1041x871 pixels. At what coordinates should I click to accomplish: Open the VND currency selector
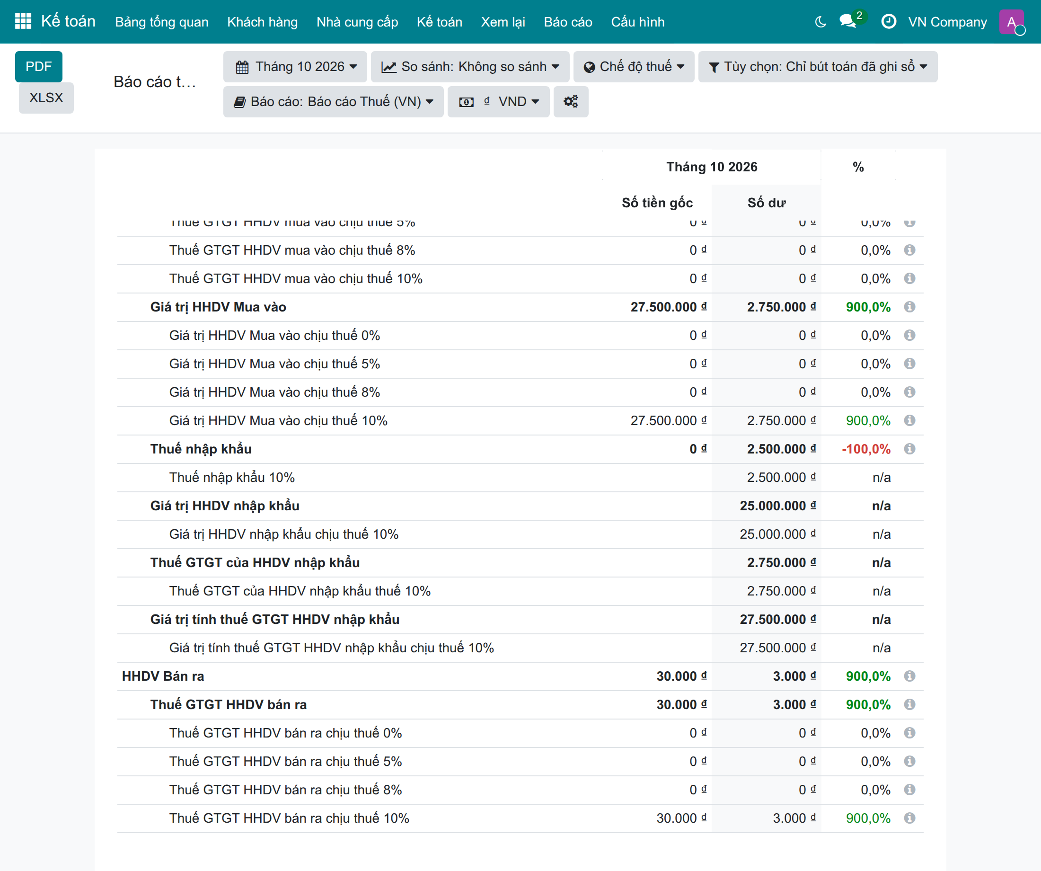[498, 102]
